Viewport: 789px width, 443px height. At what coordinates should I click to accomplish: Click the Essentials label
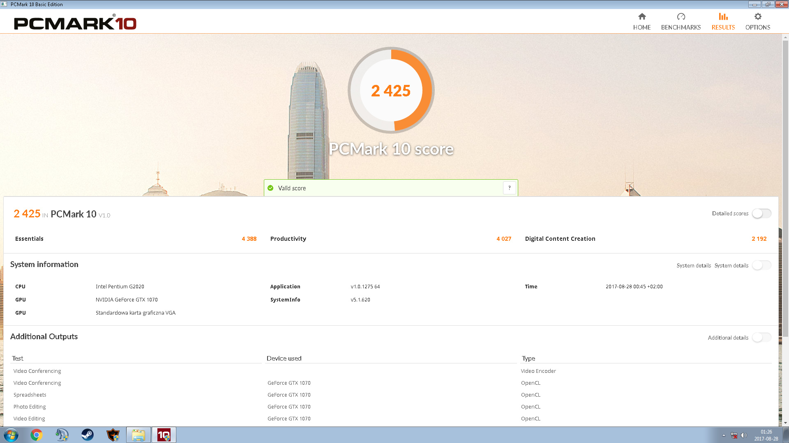29,239
